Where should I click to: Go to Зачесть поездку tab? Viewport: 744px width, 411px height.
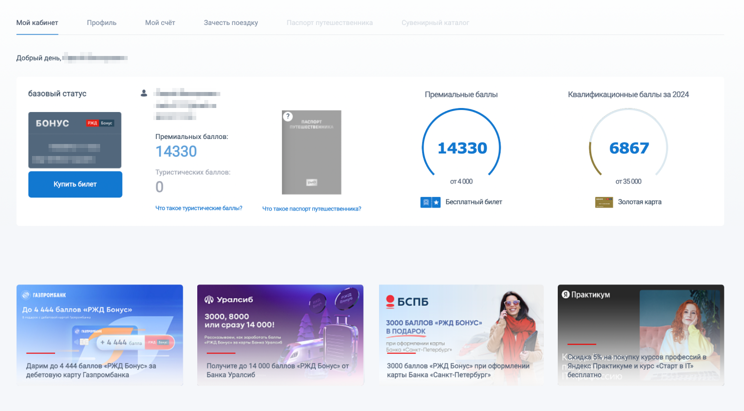(231, 22)
